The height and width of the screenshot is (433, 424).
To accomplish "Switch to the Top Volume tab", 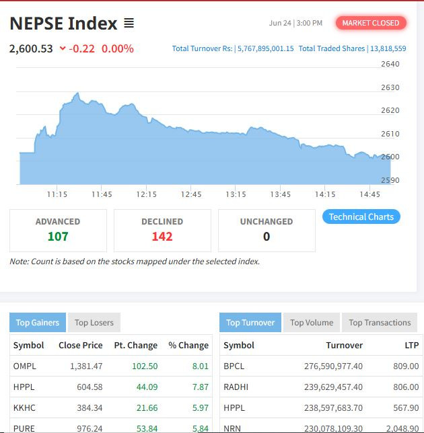I will (x=312, y=323).
